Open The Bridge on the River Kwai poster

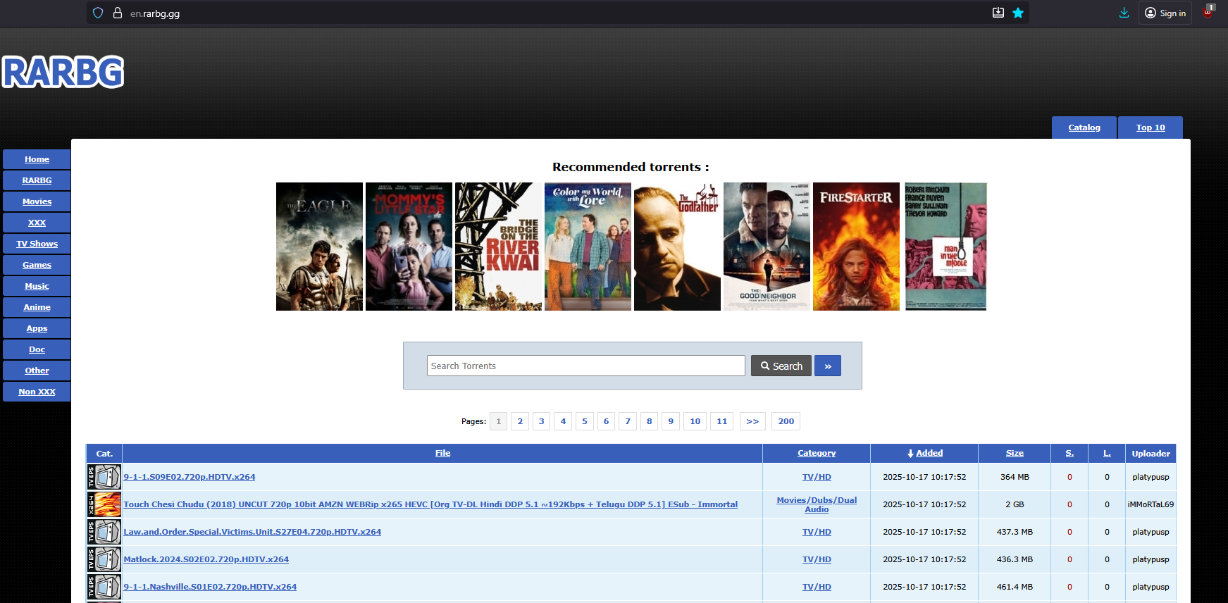pos(498,247)
